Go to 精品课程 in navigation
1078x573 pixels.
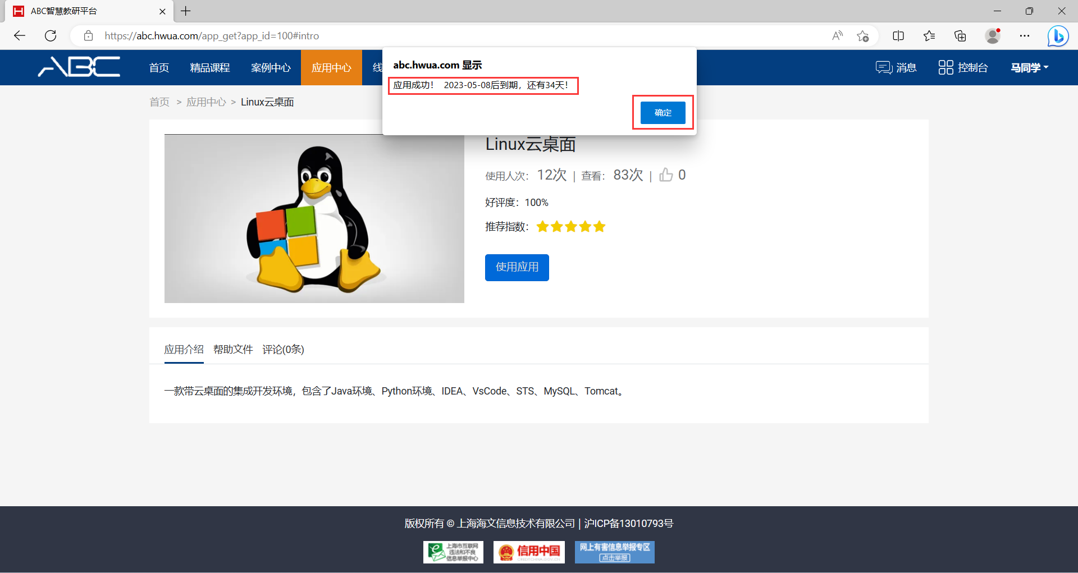pyautogui.click(x=210, y=67)
